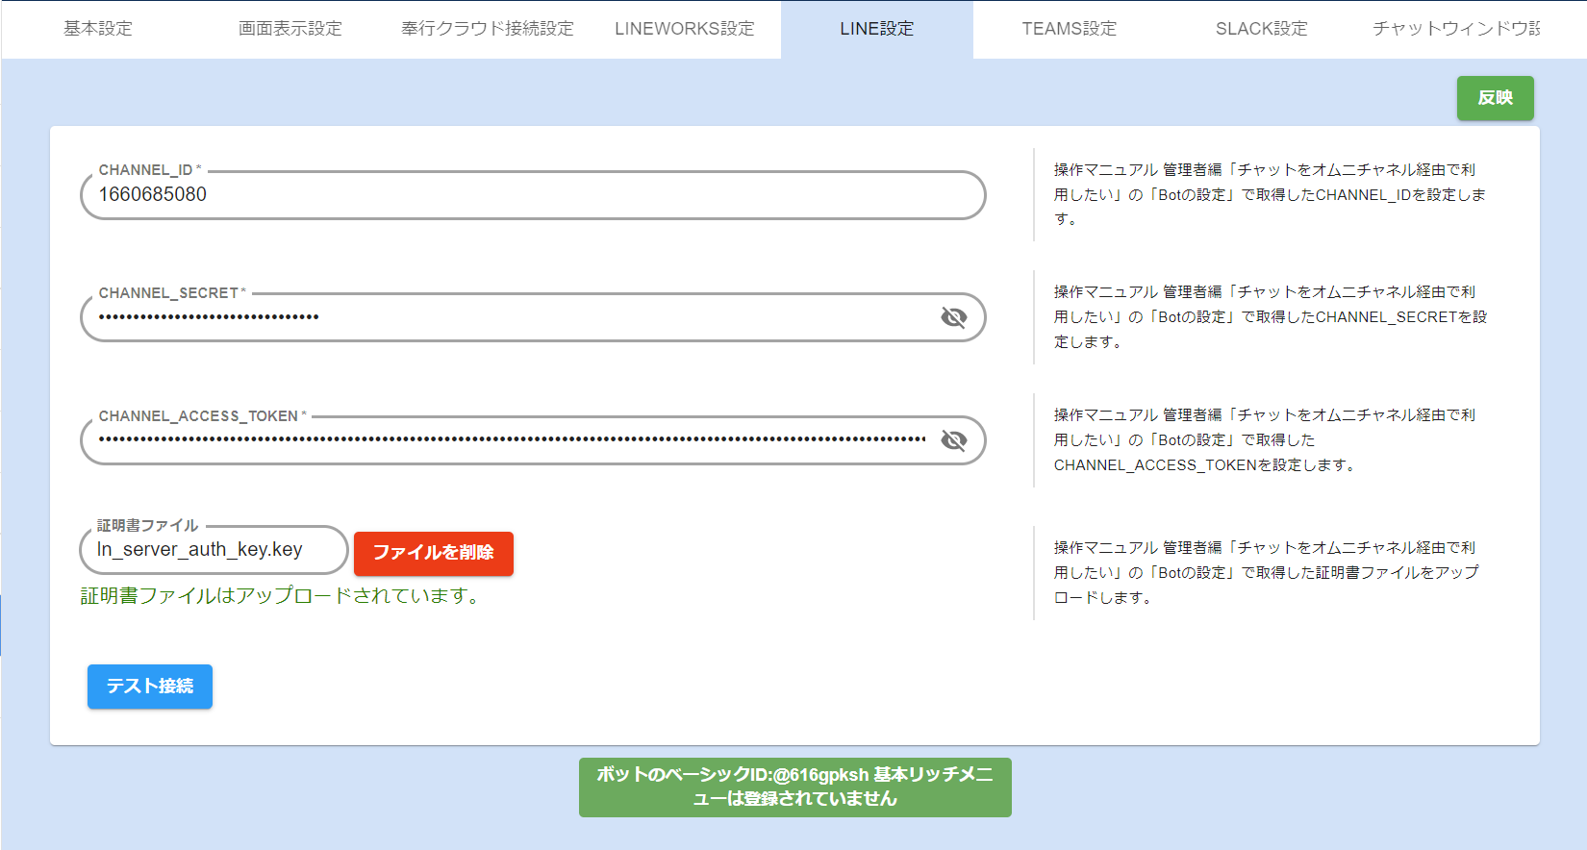
Task: Click the 証明書ファイルはアップロードされています status text
Action: [x=280, y=596]
